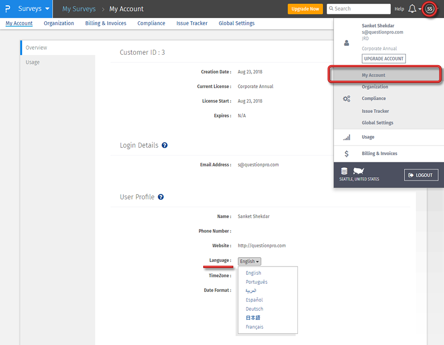Image resolution: width=444 pixels, height=345 pixels.
Task: Click the Upgrade Account button
Action: pyautogui.click(x=383, y=59)
